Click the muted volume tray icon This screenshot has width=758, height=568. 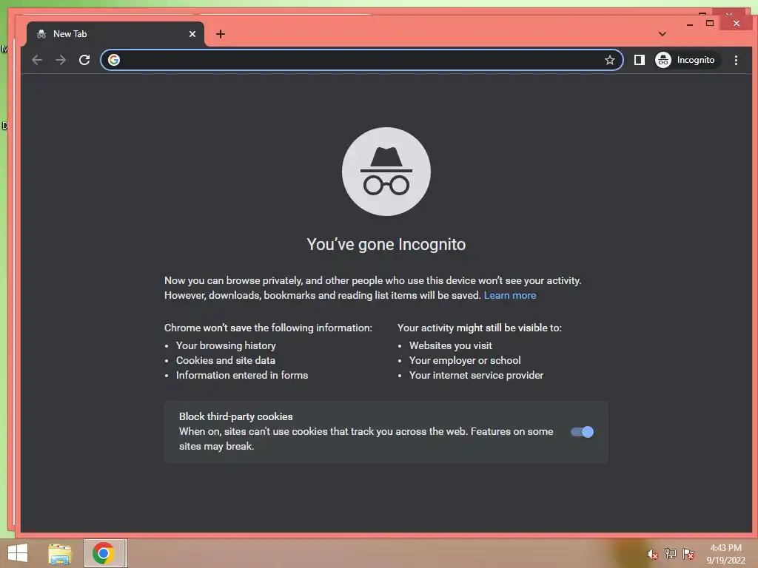click(x=653, y=554)
